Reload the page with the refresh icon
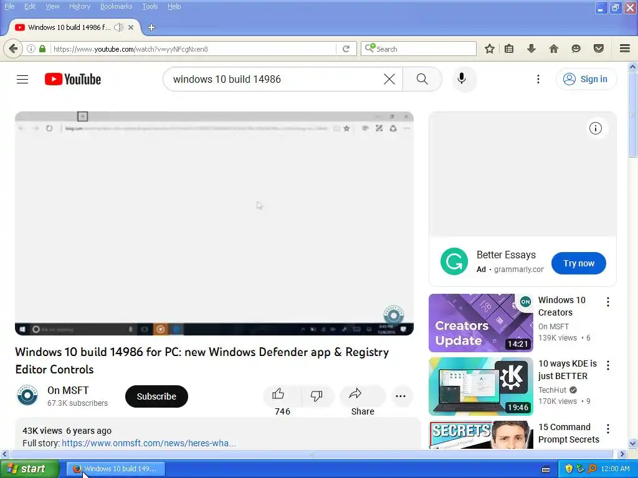The height and width of the screenshot is (478, 638). coord(346,49)
